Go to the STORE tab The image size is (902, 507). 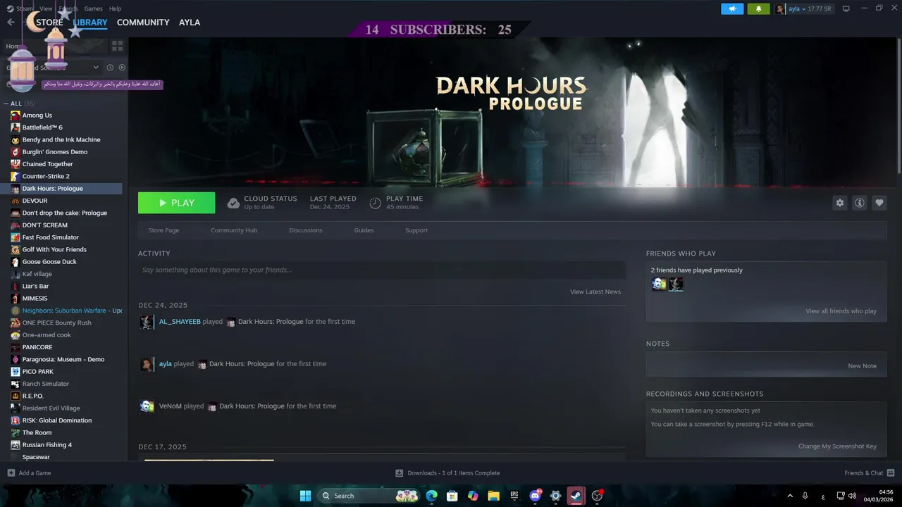point(49,23)
